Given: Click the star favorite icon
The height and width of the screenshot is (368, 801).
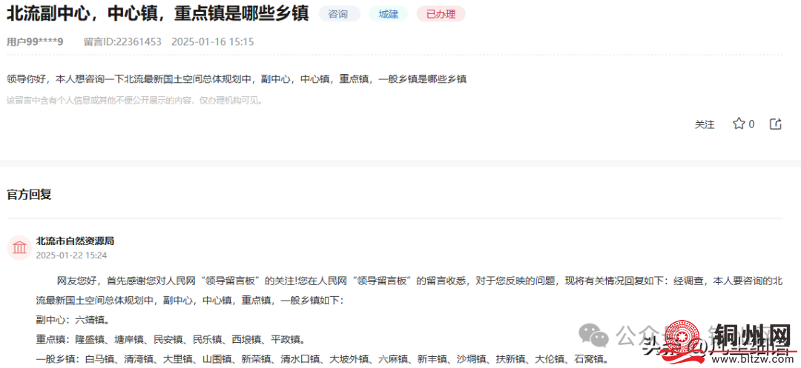Looking at the screenshot, I should click(739, 124).
